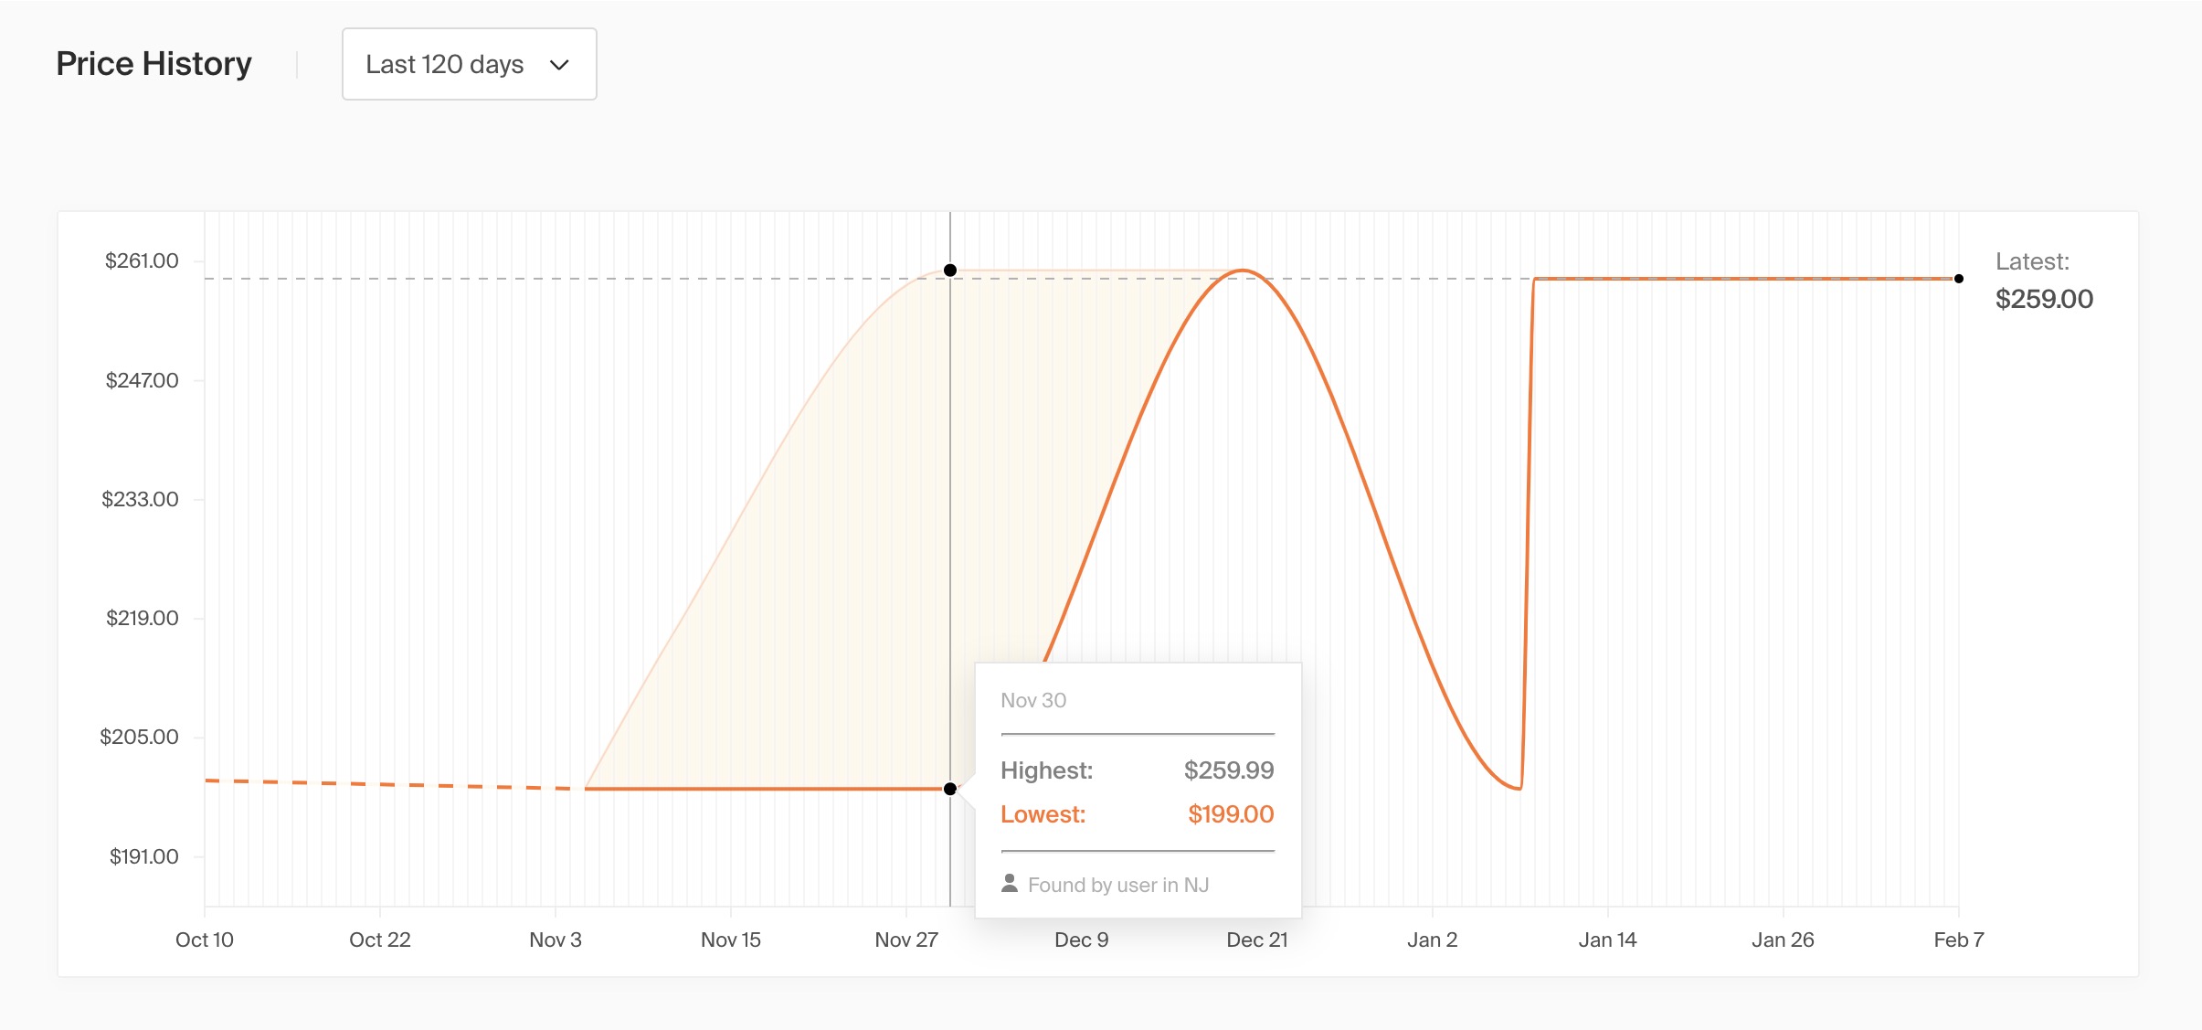Image resolution: width=2202 pixels, height=1030 pixels.
Task: Click the chevron arrow in the date range selector
Action: [559, 65]
